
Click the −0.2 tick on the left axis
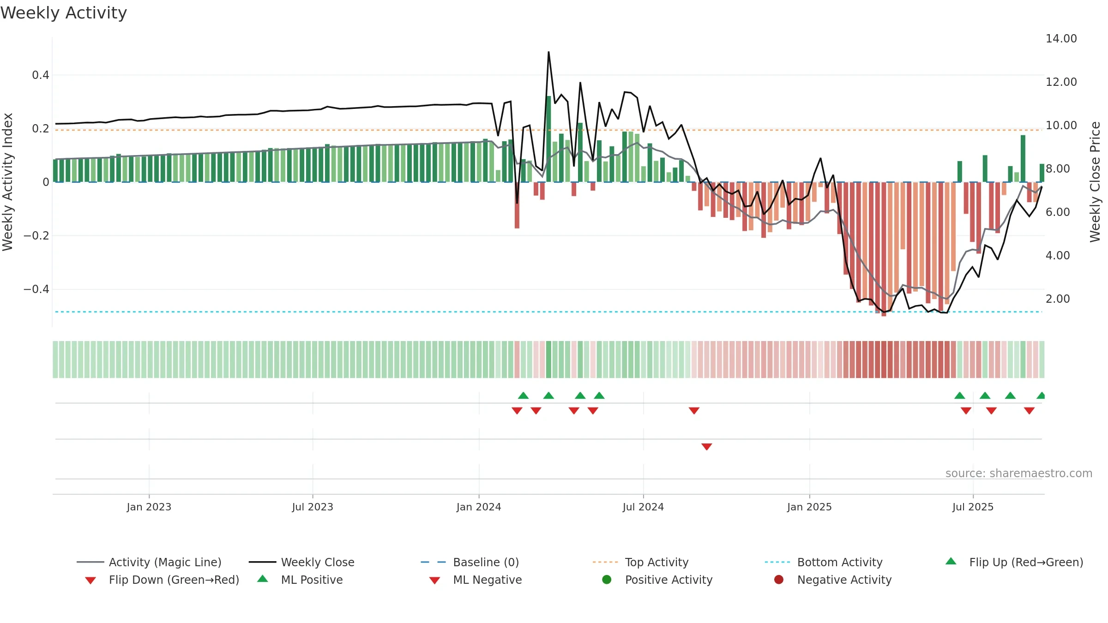coord(36,235)
